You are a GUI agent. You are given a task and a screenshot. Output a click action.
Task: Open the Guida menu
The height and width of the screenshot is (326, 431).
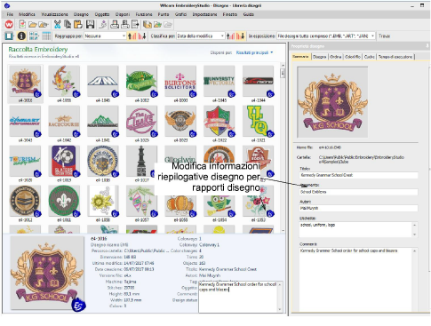coord(249,14)
